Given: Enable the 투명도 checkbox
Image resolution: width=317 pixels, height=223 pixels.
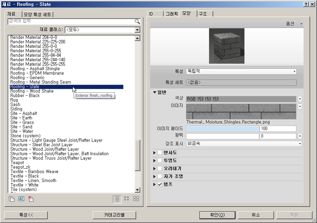Looking at the screenshot, I should click(x=160, y=160).
